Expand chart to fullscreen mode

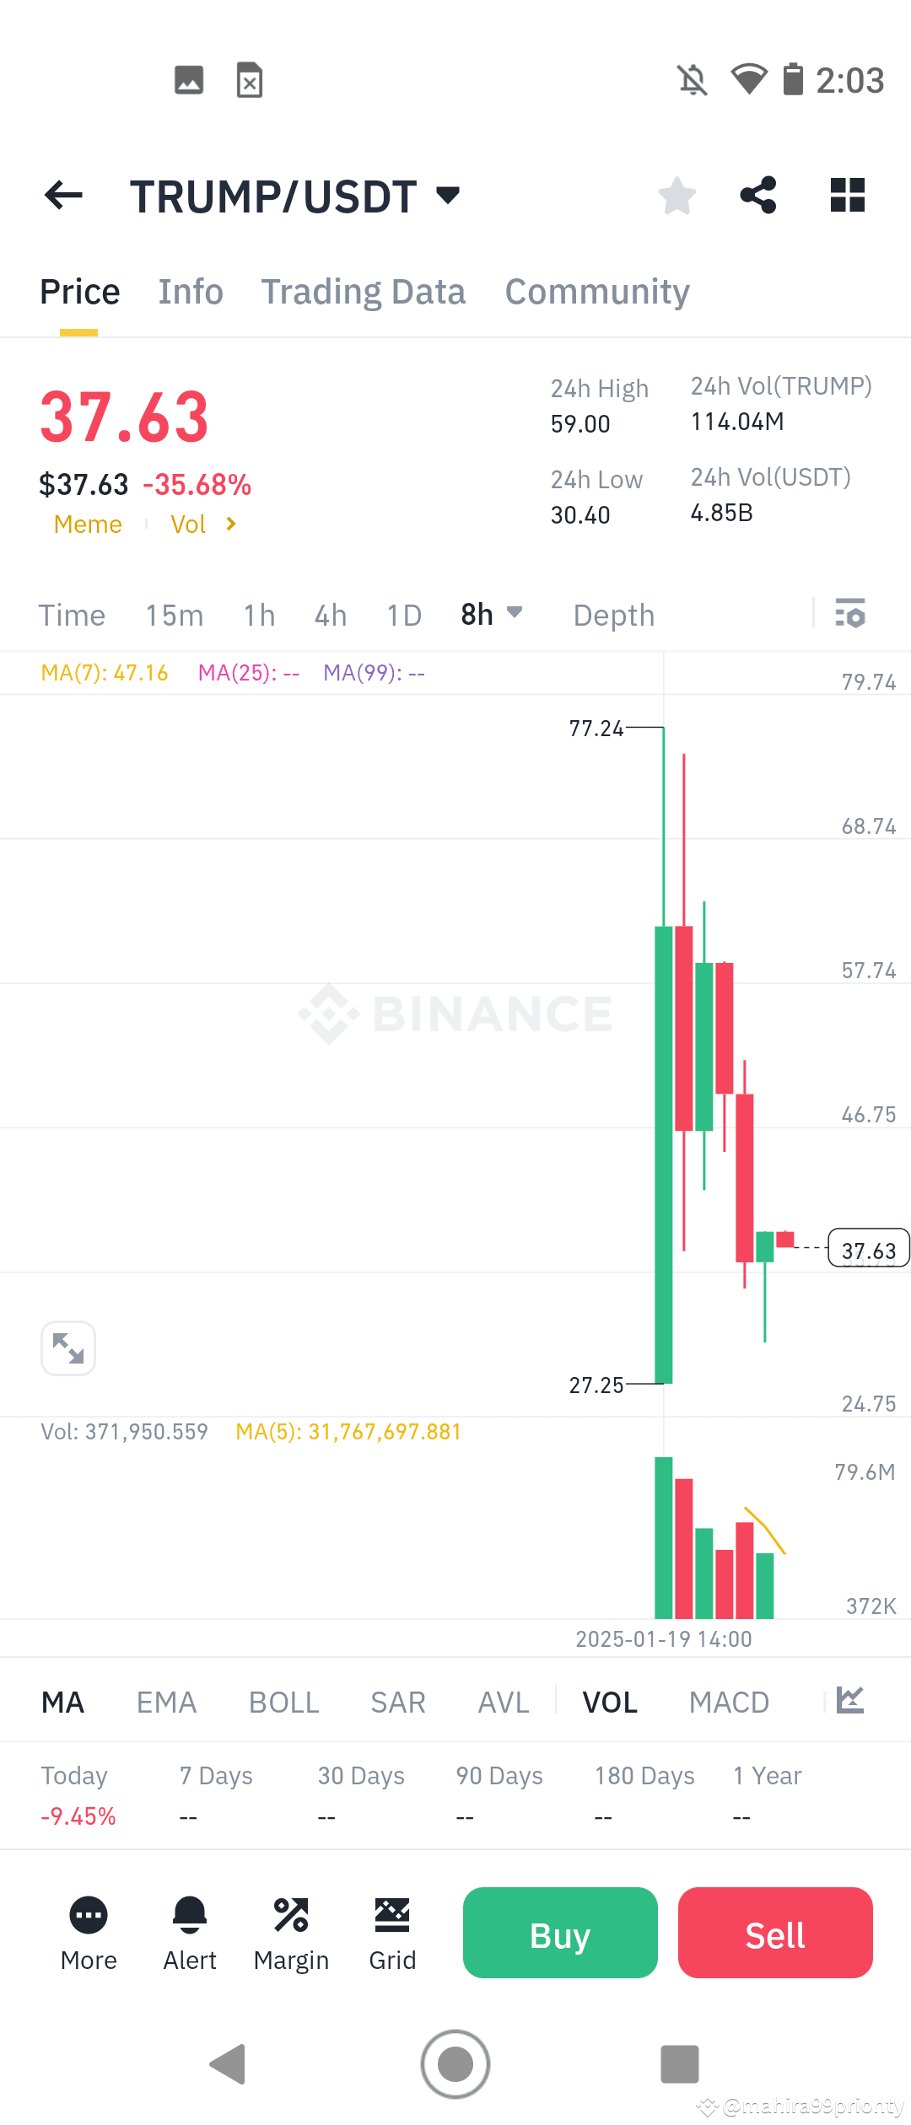(67, 1348)
